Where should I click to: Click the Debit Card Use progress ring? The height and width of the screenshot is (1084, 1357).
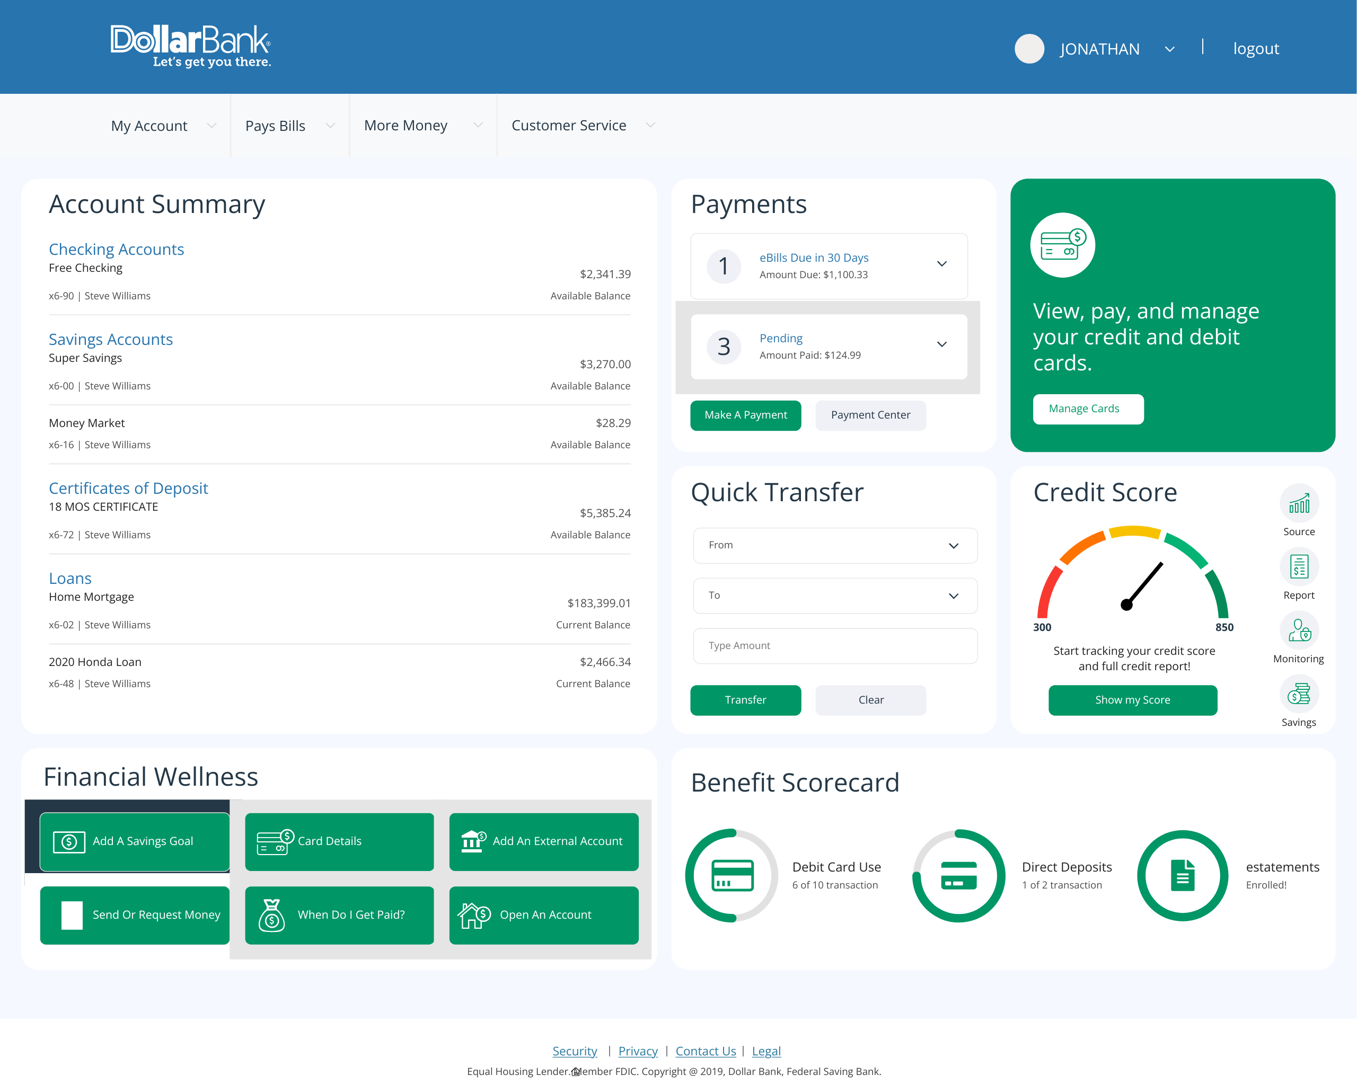tap(732, 875)
